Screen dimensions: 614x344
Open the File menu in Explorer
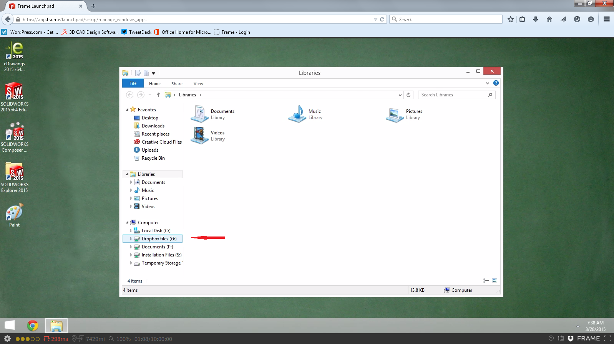[x=133, y=83]
